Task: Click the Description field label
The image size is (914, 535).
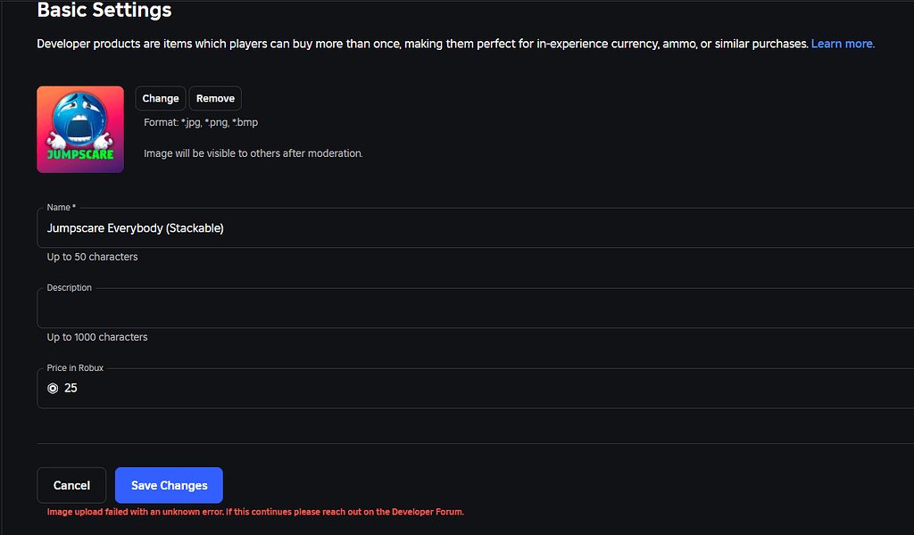Action: click(69, 287)
